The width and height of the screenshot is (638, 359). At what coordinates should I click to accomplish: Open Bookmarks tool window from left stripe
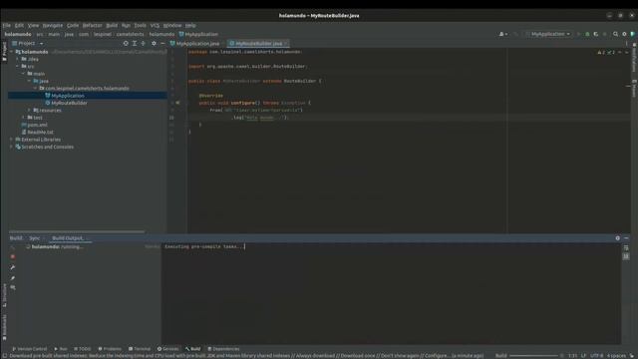[x=4, y=328]
